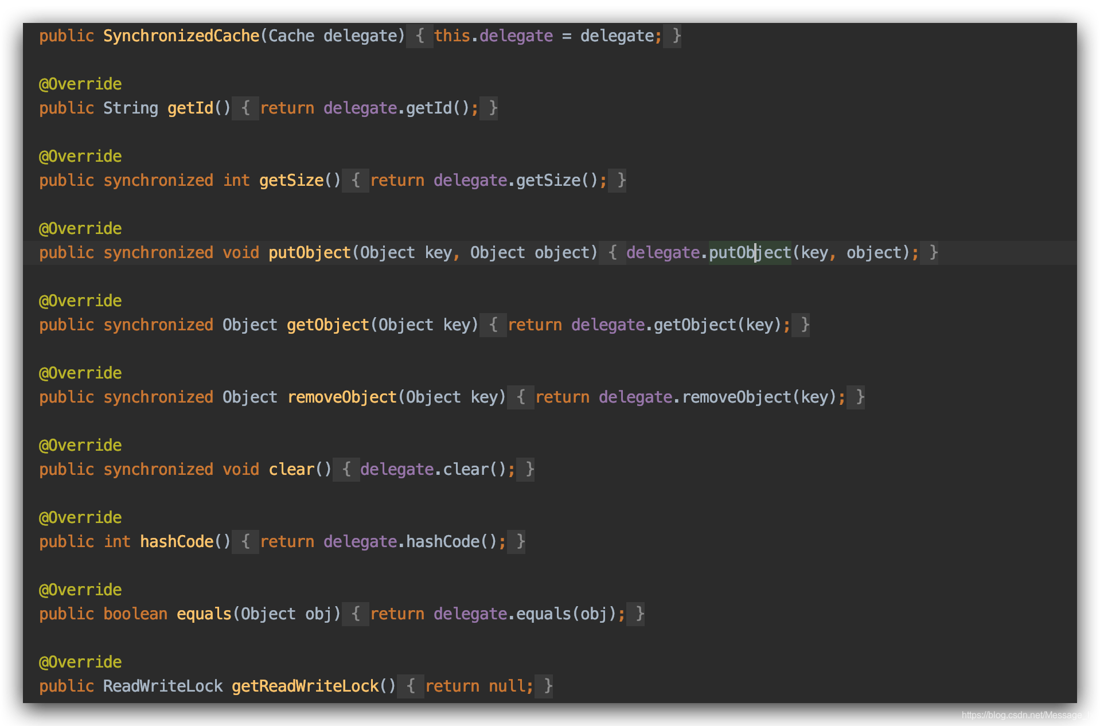Click the equals method declaration name
Screen dimensions: 1100x726
point(204,614)
